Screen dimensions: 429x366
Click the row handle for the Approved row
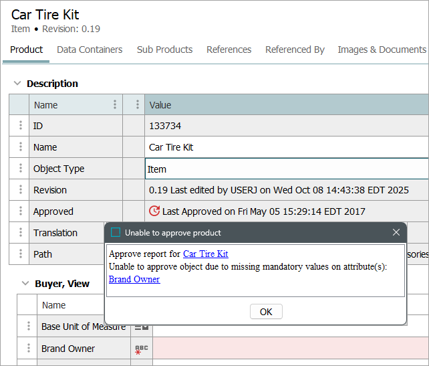tap(20, 211)
